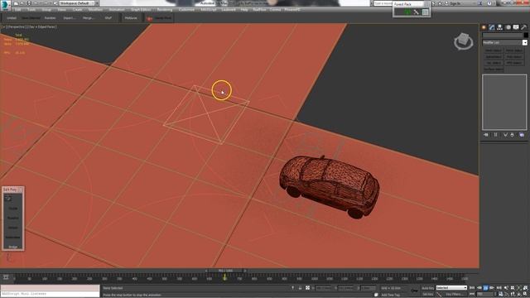The width and height of the screenshot is (530, 298).
Task: Click the ViewCube in the viewport
Action: (463, 41)
